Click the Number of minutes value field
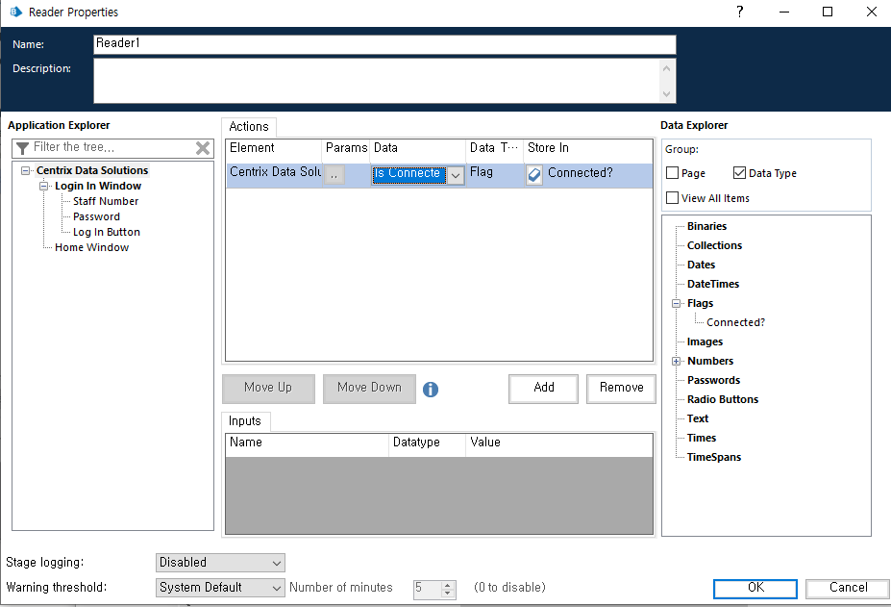 pos(428,588)
